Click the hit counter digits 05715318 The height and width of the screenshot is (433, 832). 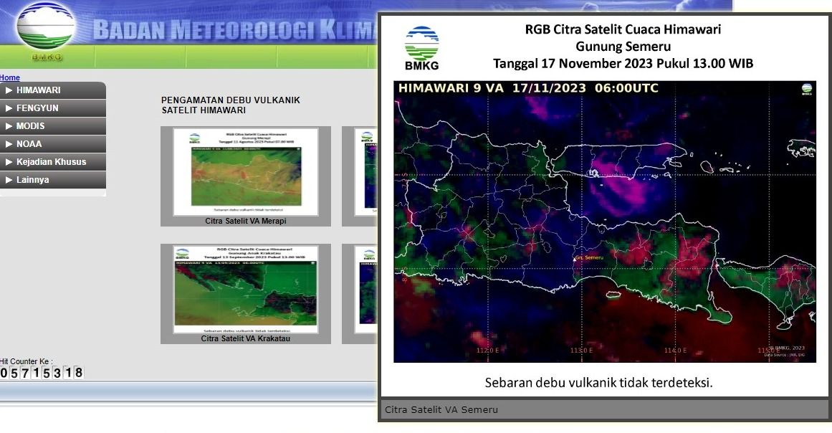(42, 373)
